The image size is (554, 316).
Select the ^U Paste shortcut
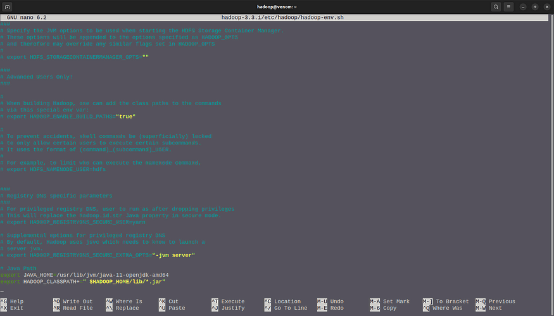[172, 308]
